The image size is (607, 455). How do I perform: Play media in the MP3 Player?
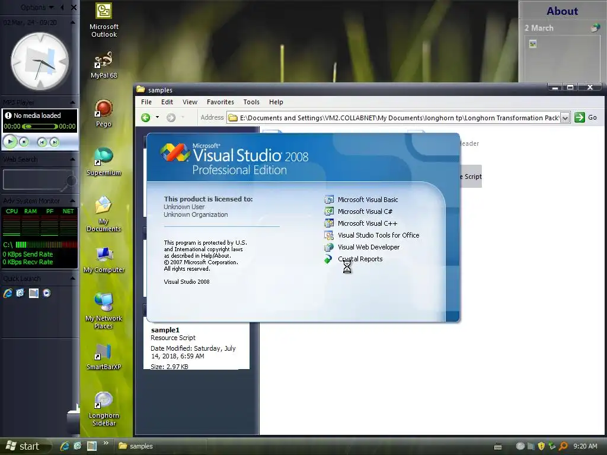(10, 142)
